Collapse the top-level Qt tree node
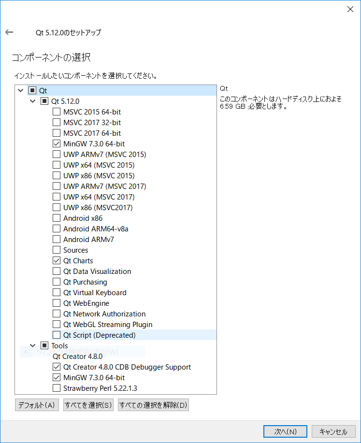 point(21,91)
